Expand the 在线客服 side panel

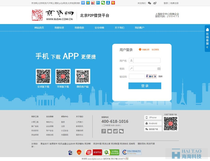click(207, 38)
